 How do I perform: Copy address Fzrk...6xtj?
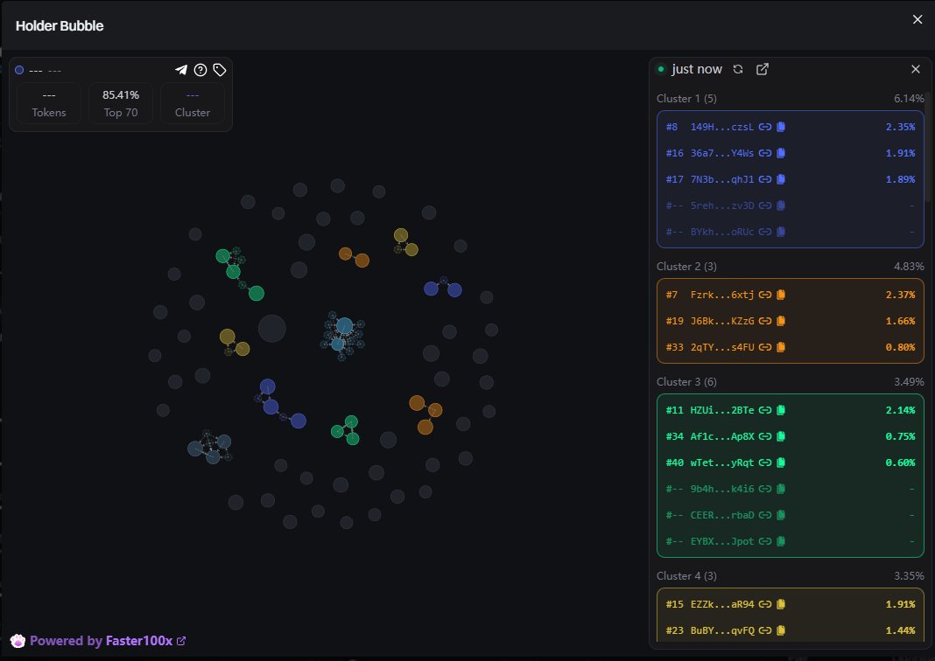point(781,295)
